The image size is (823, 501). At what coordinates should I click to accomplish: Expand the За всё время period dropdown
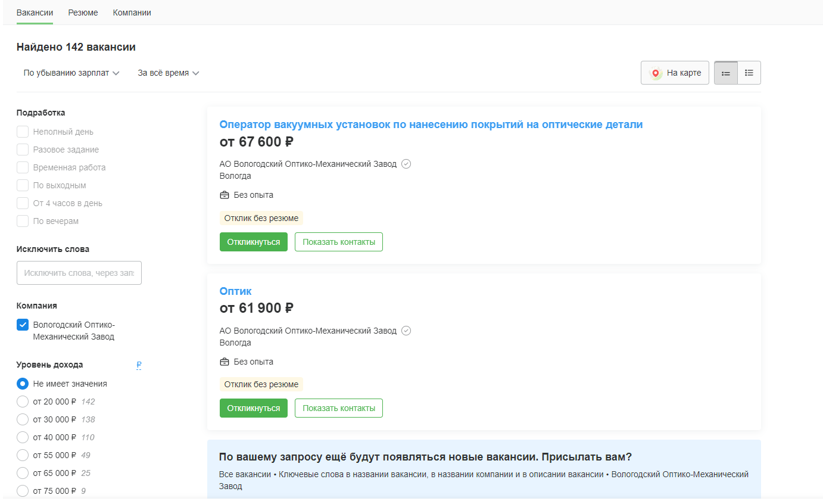[x=168, y=73]
